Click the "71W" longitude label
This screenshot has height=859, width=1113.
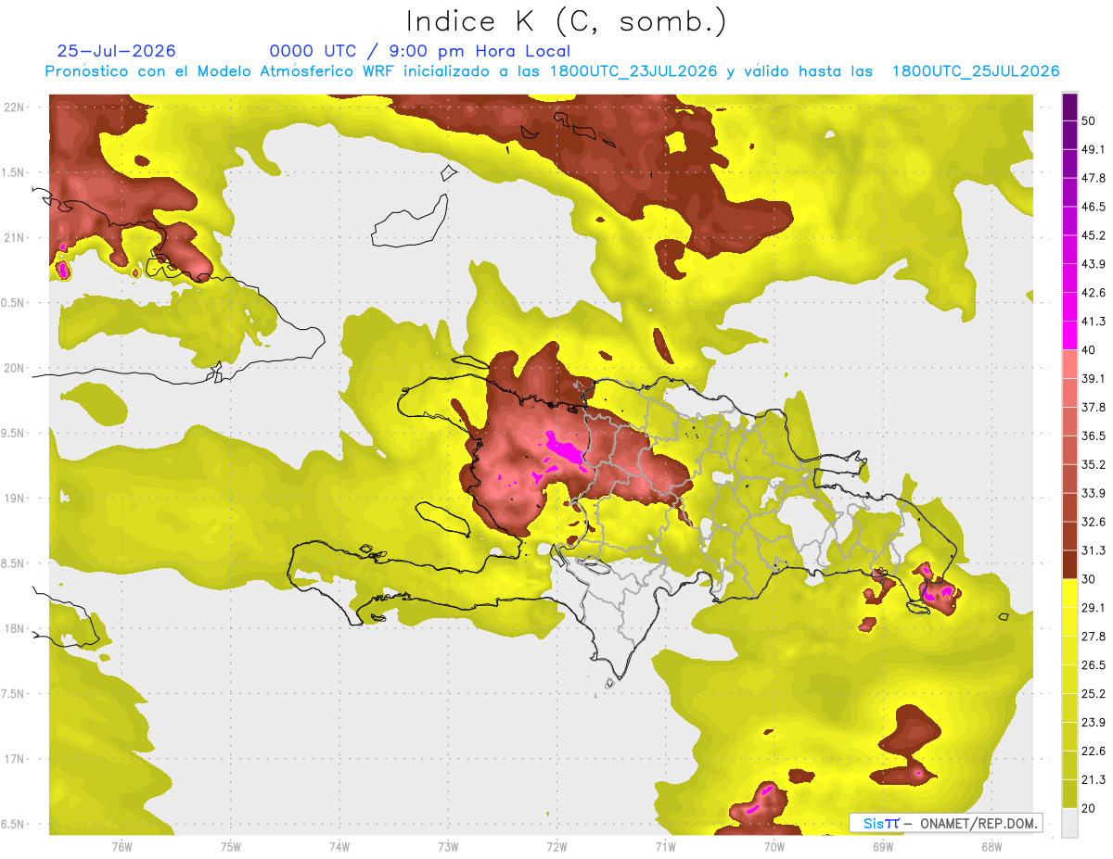click(x=665, y=846)
